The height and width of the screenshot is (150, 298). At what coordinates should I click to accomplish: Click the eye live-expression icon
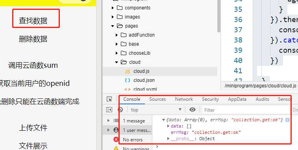click(x=192, y=110)
